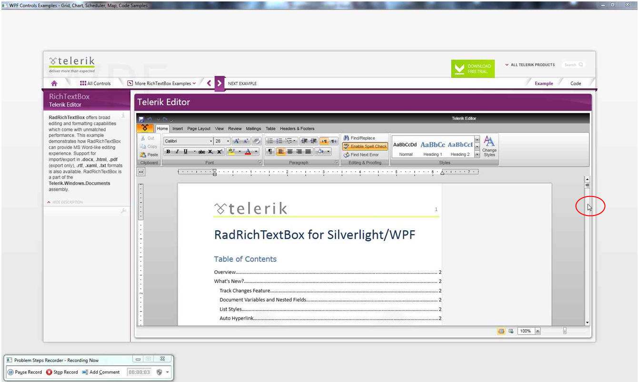Toggle subscript formatting

[210, 152]
